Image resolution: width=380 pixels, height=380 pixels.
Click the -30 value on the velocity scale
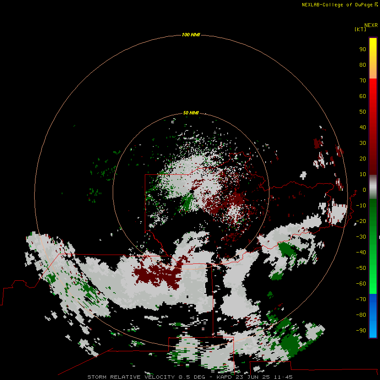(x=361, y=237)
